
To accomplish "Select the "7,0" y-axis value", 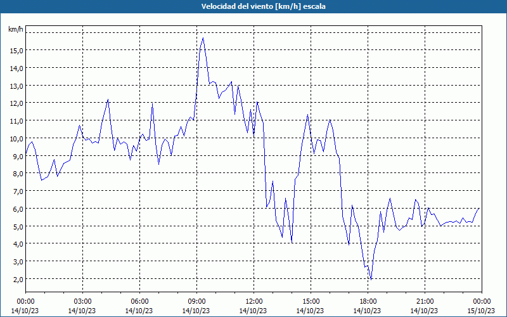I will (x=18, y=191).
